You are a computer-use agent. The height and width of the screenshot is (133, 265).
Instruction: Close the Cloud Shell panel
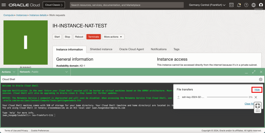[261, 72]
